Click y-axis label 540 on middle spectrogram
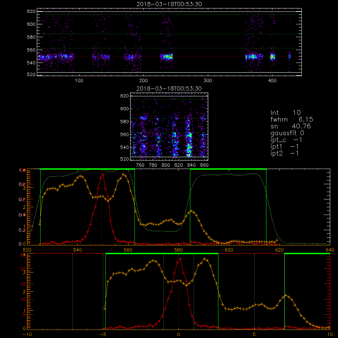 (124, 147)
